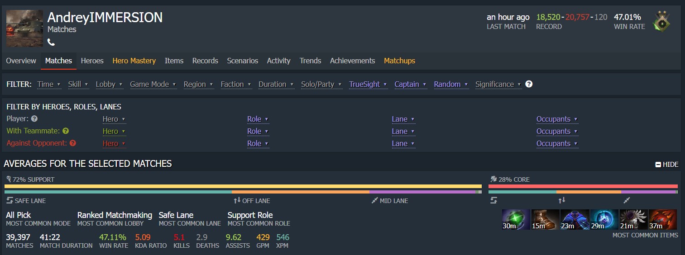
Task: Open the Game Mode filter dropdown
Action: tap(153, 84)
